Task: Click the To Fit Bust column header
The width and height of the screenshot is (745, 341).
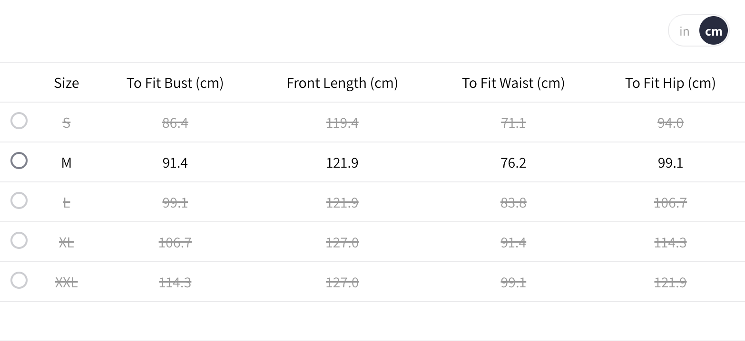Action: [x=175, y=83]
